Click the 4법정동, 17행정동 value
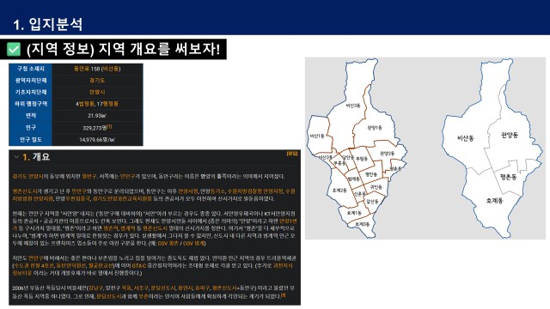The width and height of the screenshot is (550, 309). [x=97, y=104]
